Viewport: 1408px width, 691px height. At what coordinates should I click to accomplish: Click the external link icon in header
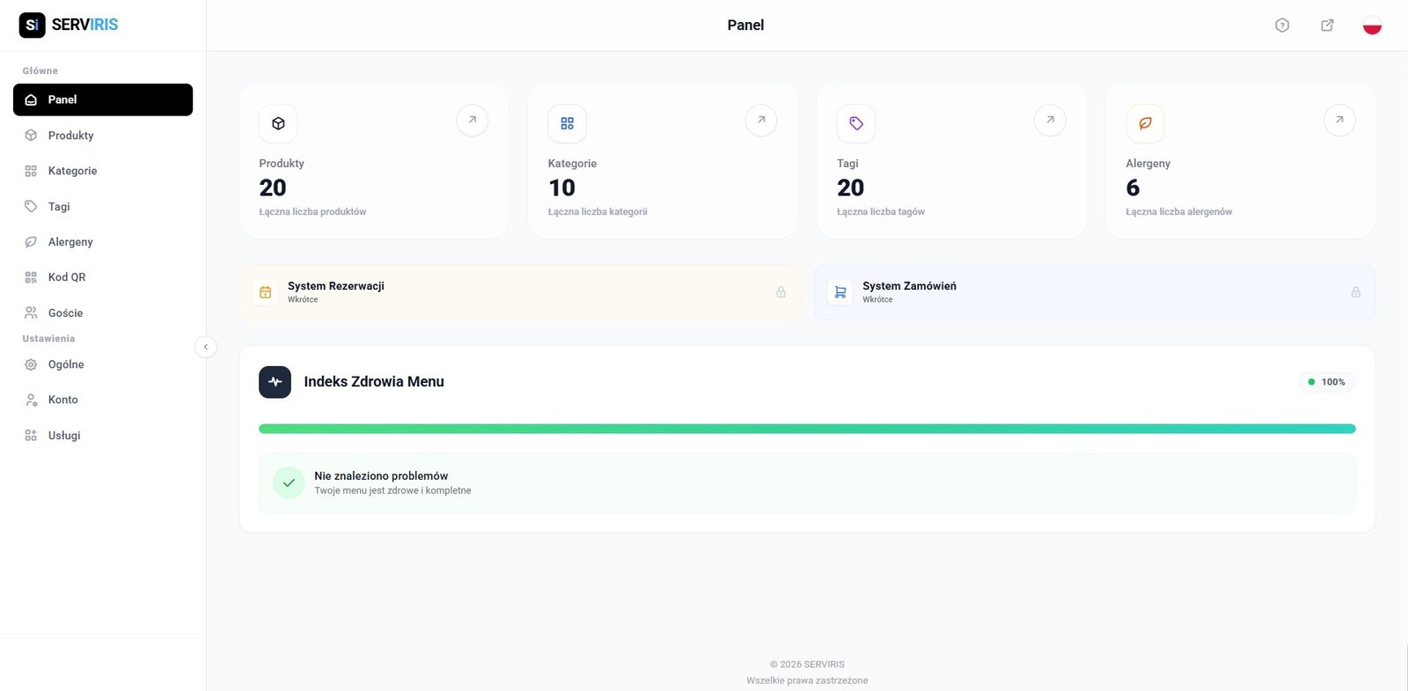click(x=1327, y=26)
